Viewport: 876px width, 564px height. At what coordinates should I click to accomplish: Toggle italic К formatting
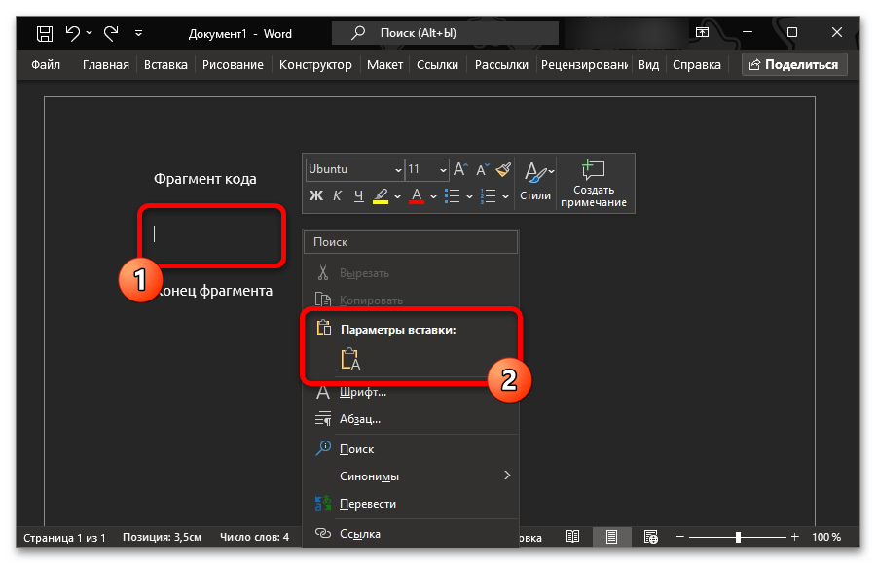[337, 195]
